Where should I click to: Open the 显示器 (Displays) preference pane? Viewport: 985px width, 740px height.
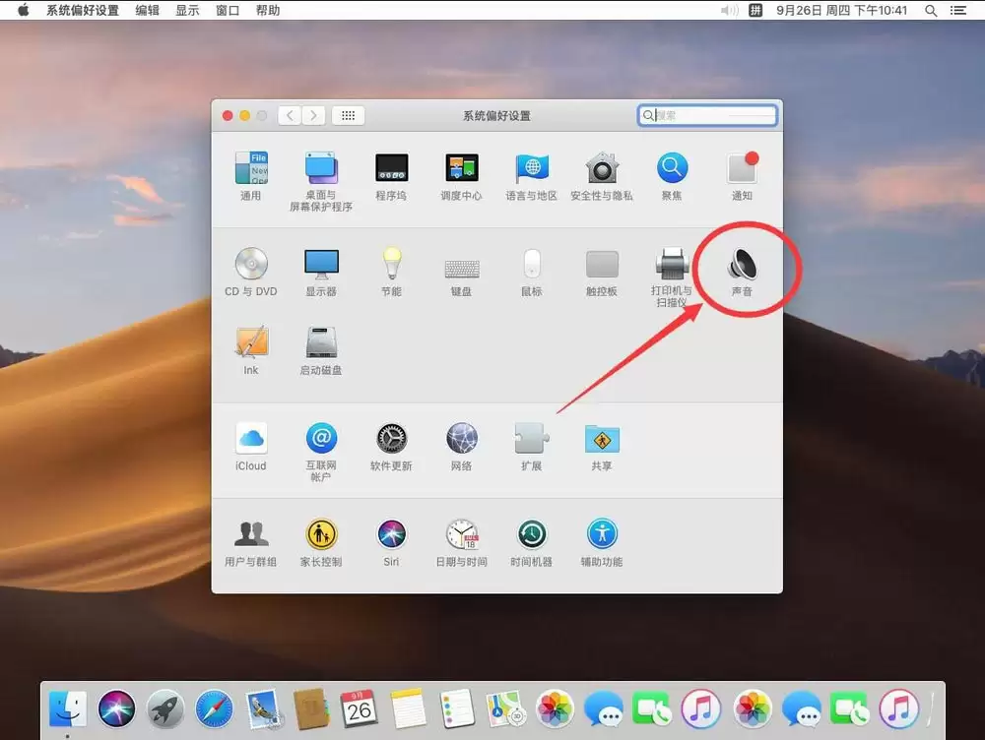(321, 272)
